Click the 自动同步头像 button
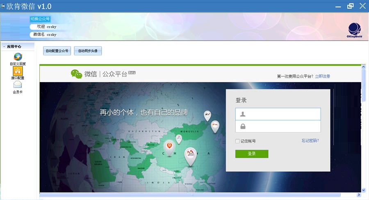The image size is (369, 200). [x=88, y=51]
